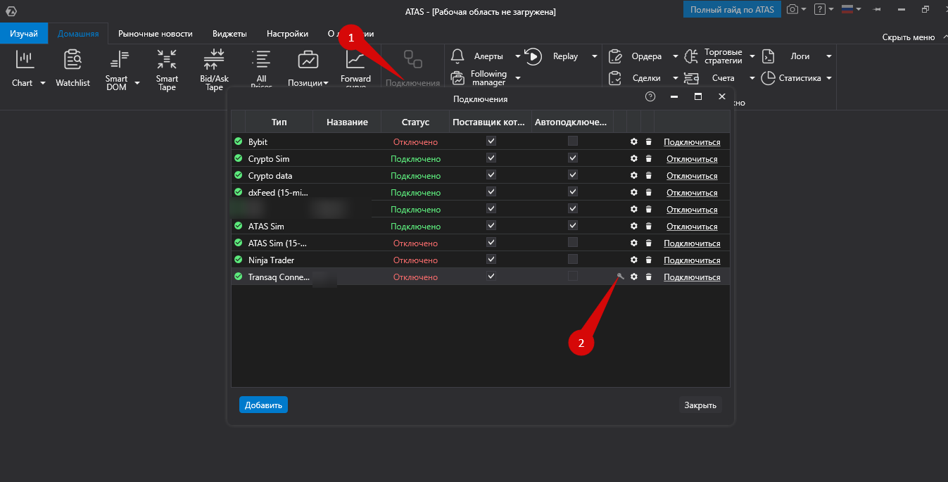Expand the Статистика dropdown arrow
Screen dimensions: 948x482
tap(829, 78)
